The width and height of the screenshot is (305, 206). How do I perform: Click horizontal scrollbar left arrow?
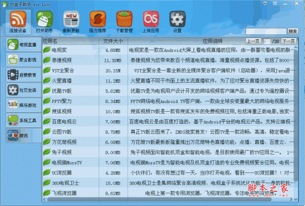(44, 199)
